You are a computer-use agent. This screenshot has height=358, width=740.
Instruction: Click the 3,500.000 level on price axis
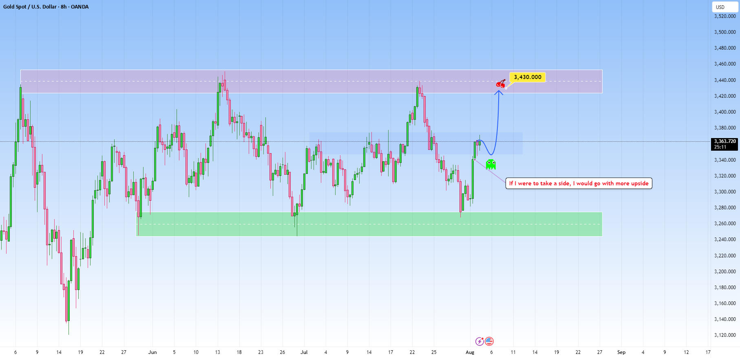[x=725, y=32]
